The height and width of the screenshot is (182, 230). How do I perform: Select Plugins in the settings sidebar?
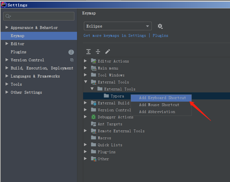(18, 52)
